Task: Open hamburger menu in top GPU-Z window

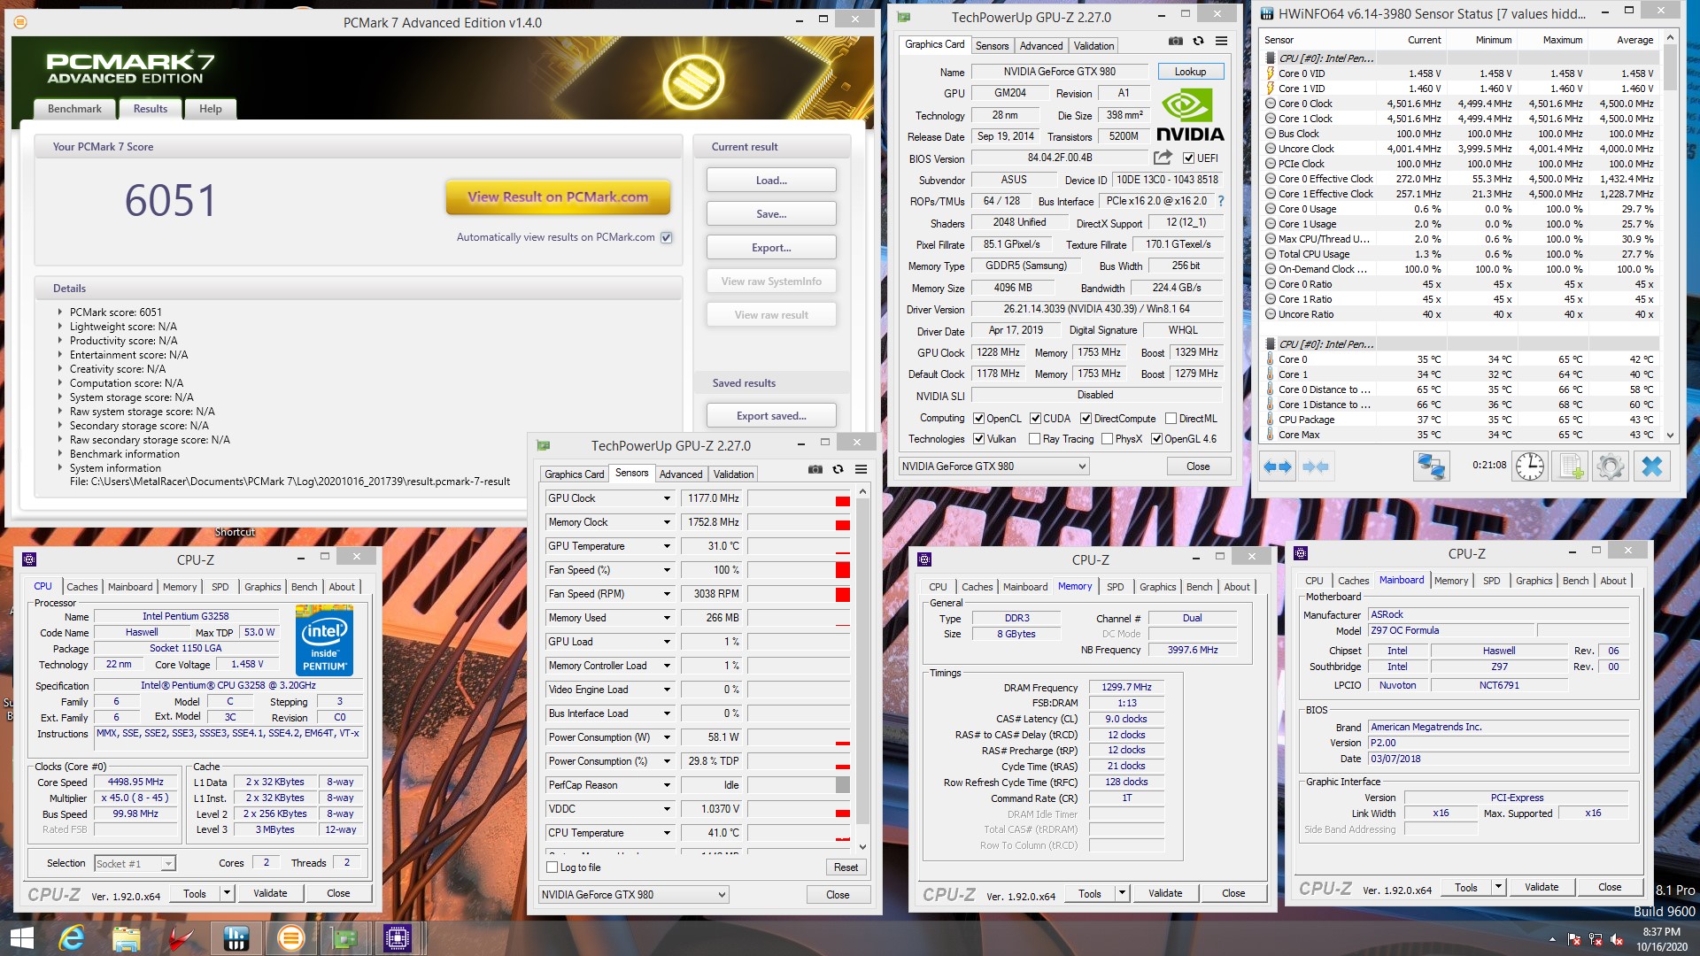Action: pyautogui.click(x=1221, y=41)
